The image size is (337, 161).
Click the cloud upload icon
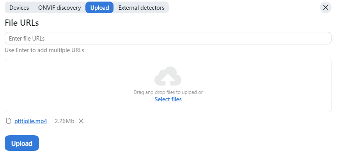(168, 76)
